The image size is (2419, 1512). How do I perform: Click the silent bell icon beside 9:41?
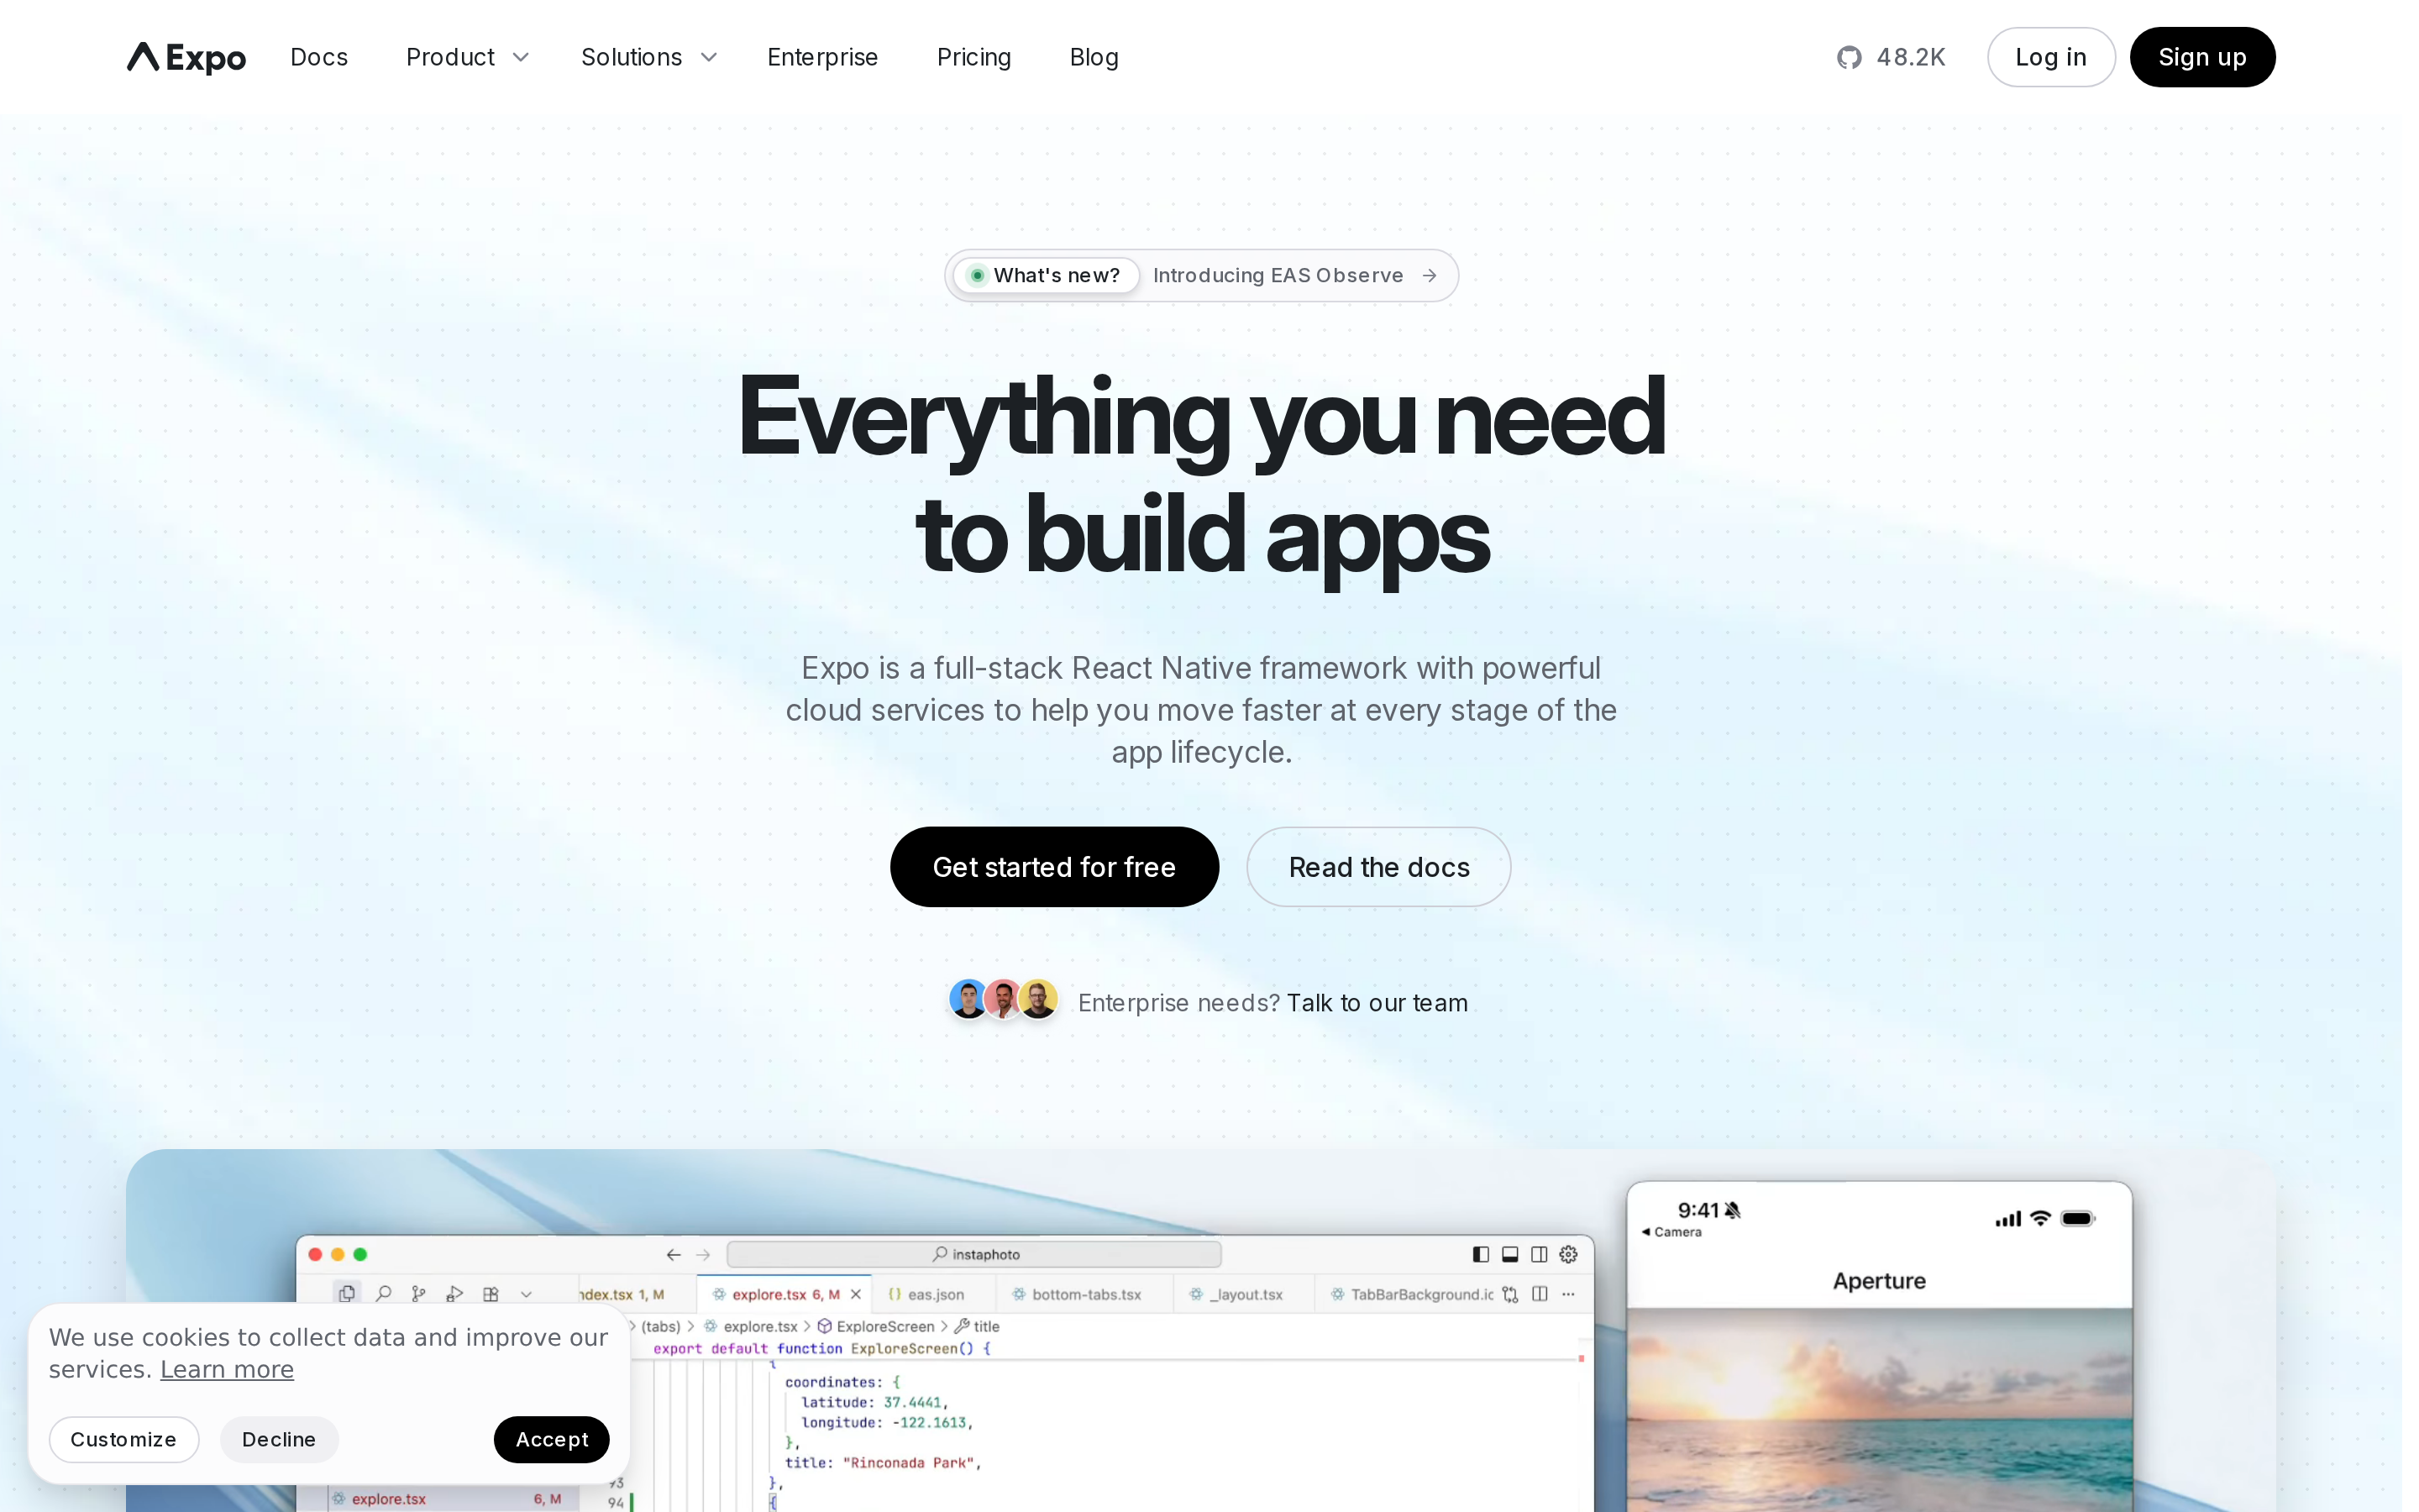tap(1732, 1210)
